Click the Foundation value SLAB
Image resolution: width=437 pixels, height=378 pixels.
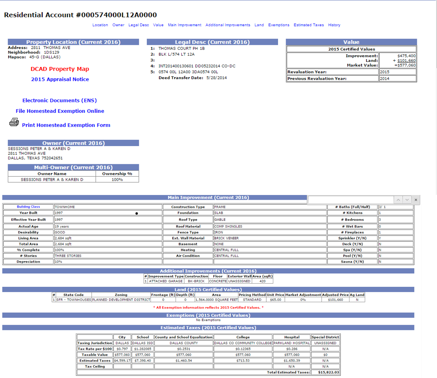(x=218, y=213)
